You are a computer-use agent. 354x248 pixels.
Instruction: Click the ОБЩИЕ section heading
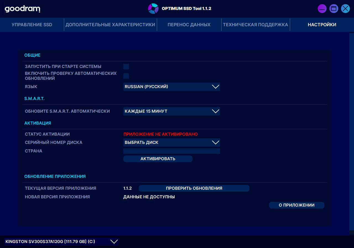pos(32,55)
